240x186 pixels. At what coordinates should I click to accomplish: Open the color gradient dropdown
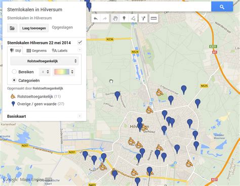click(64, 72)
